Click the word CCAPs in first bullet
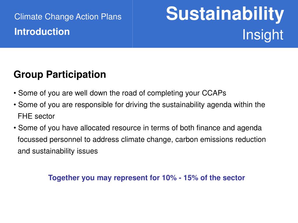The height and width of the screenshot is (223, 298). point(214,93)
